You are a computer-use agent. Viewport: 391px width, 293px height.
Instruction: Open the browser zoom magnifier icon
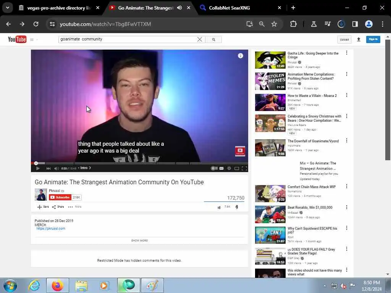[x=262, y=24]
